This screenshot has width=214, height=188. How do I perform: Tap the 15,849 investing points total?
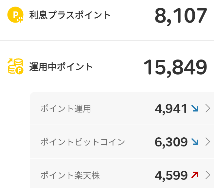(x=175, y=68)
